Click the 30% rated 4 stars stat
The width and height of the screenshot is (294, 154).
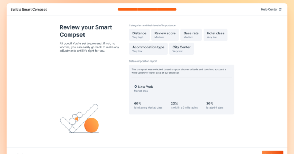point(215,105)
